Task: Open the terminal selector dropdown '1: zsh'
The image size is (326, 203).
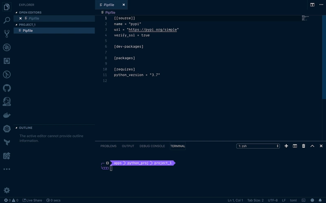Action: [x=258, y=146]
